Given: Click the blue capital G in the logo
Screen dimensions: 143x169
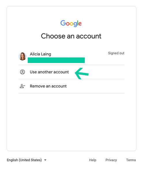Looking at the screenshot, I should pyautogui.click(x=63, y=23).
